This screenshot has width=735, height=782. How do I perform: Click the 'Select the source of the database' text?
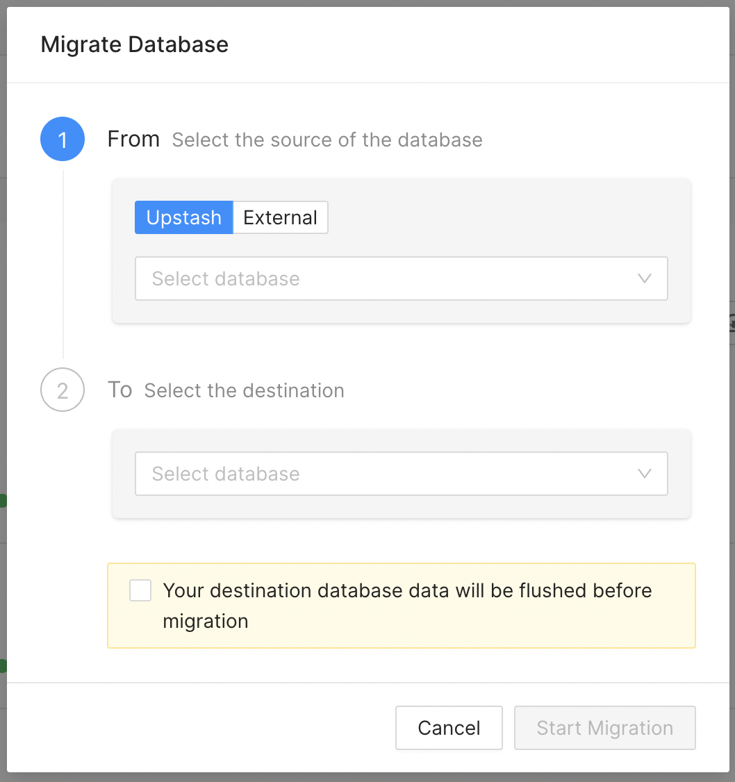[327, 140]
